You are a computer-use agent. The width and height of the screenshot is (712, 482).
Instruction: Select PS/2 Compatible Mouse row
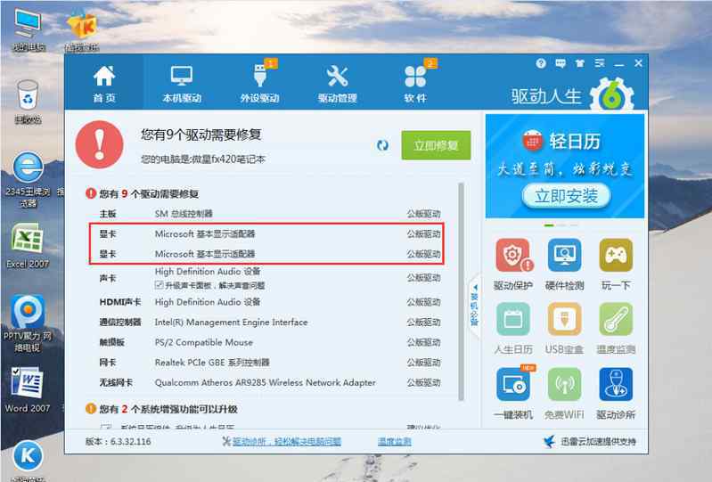[x=270, y=343]
